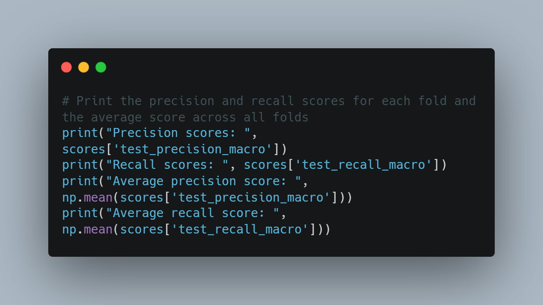Click print before "Recall scores: "
The image size is (543, 305).
click(x=80, y=165)
